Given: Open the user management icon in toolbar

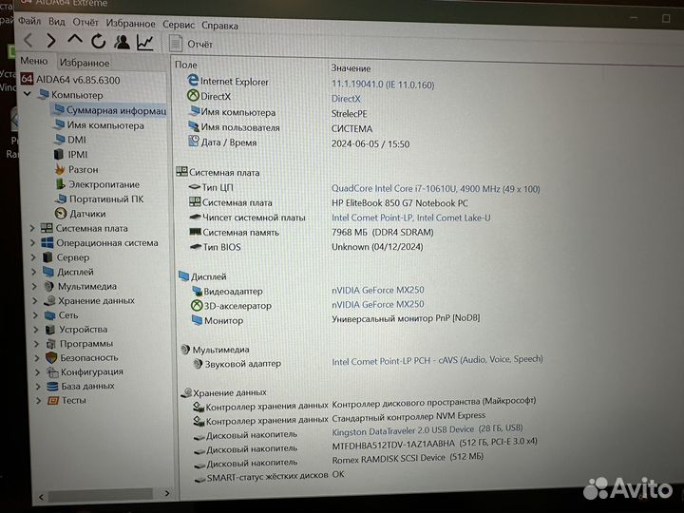Looking at the screenshot, I should 122,42.
